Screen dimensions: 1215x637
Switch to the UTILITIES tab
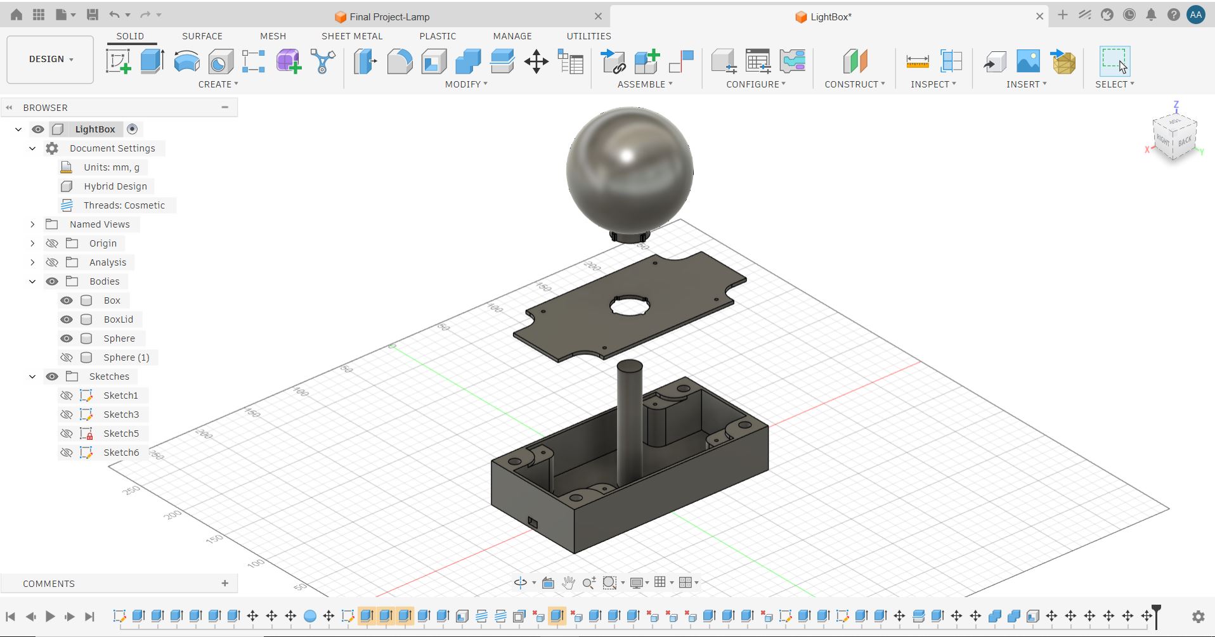coord(588,36)
